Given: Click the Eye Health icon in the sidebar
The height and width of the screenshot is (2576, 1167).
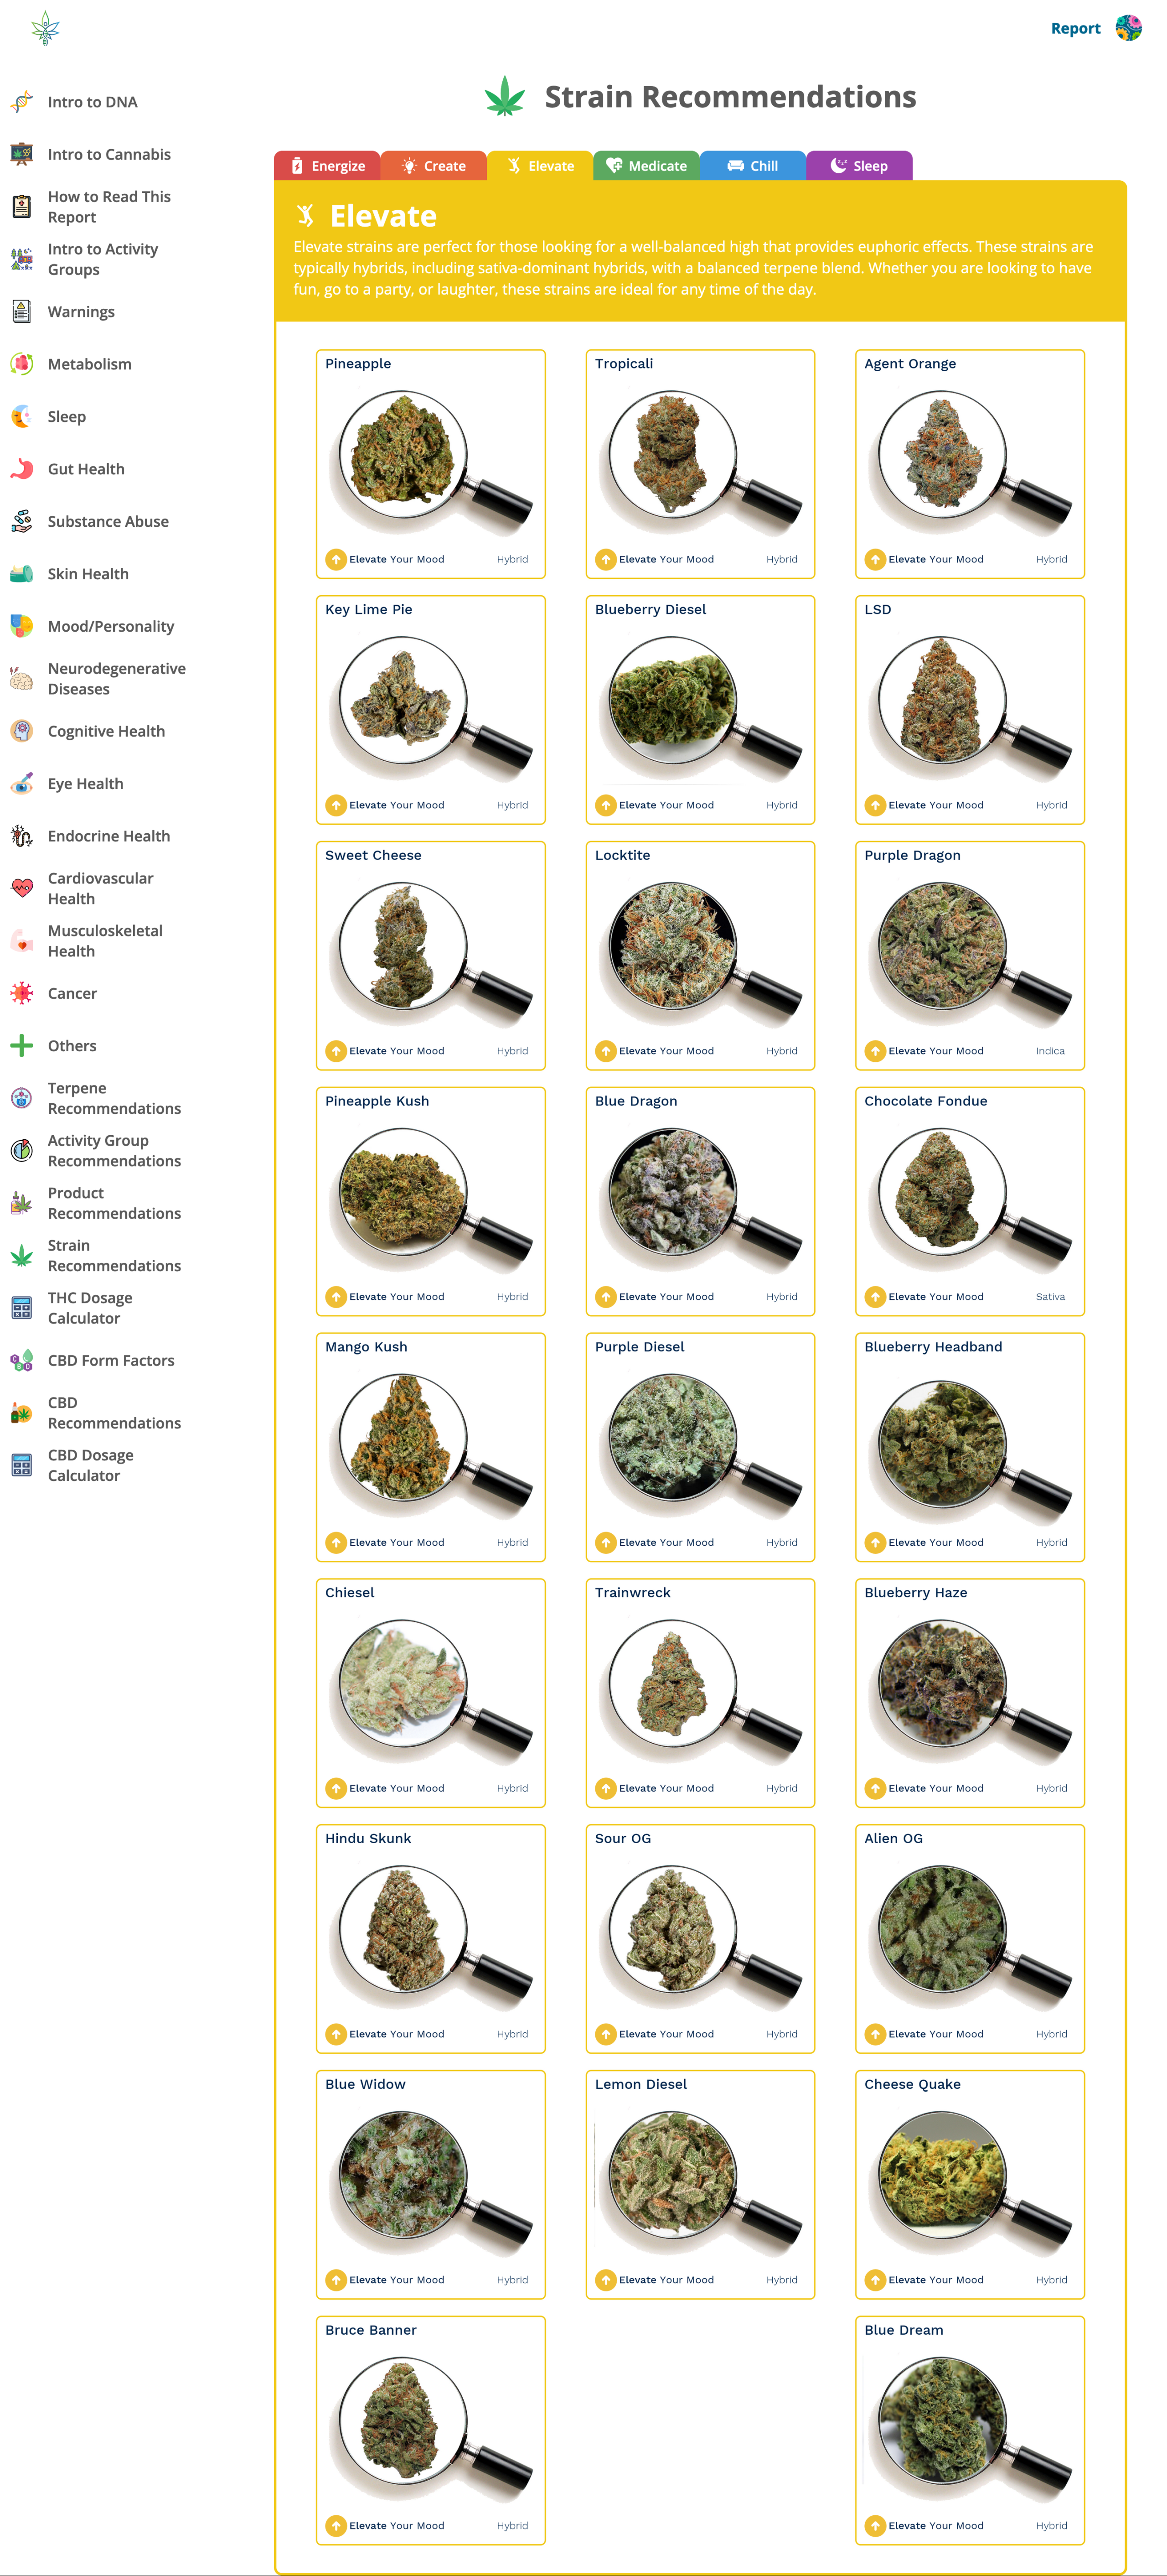Looking at the screenshot, I should (x=22, y=784).
